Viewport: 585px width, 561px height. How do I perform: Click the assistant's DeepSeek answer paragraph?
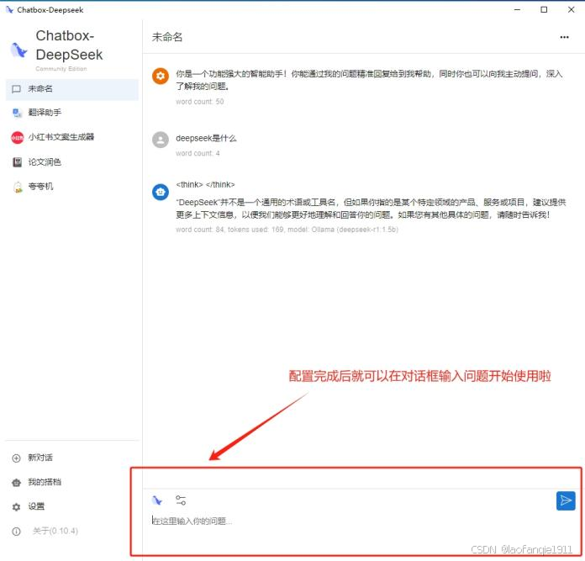(x=371, y=209)
